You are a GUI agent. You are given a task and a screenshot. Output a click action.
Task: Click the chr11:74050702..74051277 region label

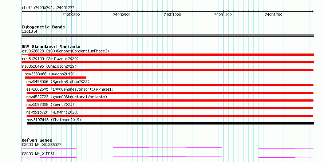48,8
